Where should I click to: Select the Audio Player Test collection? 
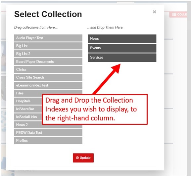click(48, 38)
